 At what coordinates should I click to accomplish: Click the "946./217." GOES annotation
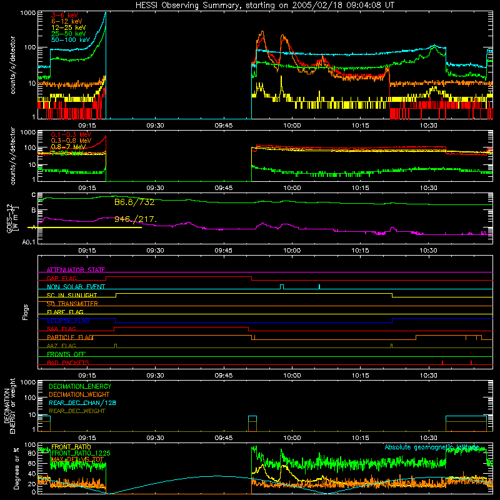136,219
